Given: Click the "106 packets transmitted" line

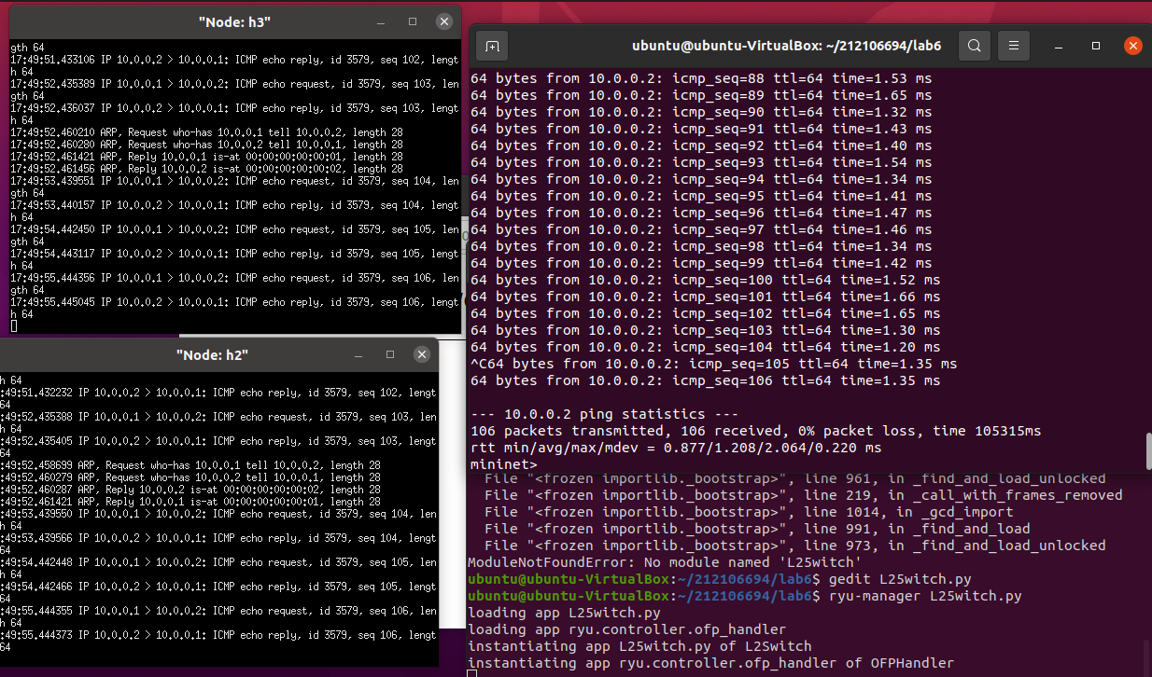Looking at the screenshot, I should tap(756, 431).
